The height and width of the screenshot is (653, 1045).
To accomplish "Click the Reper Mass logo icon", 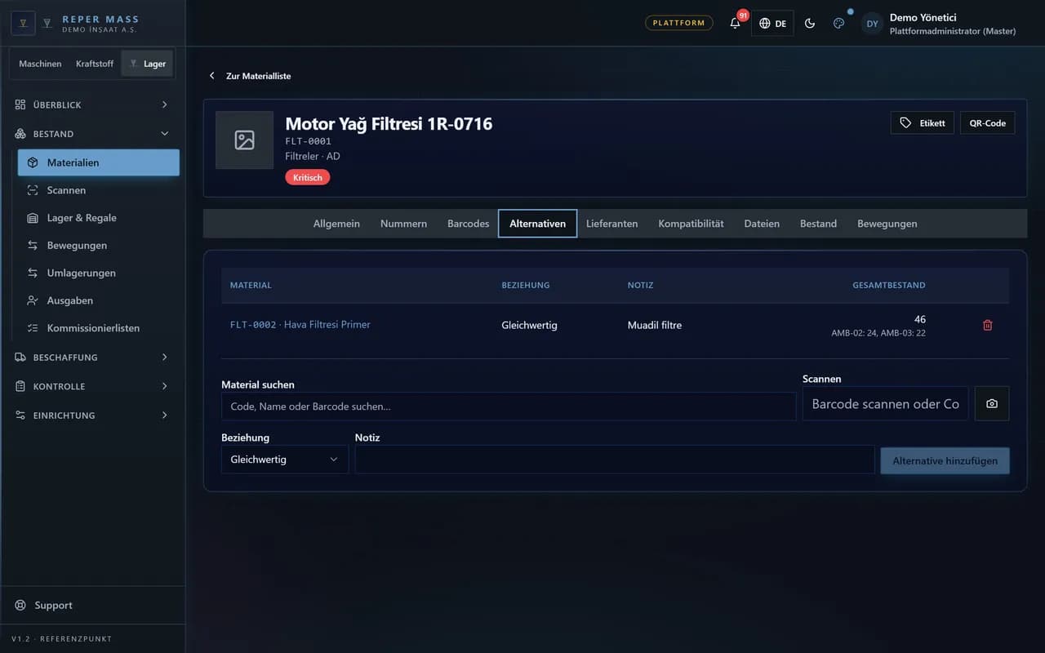I will click(23, 23).
